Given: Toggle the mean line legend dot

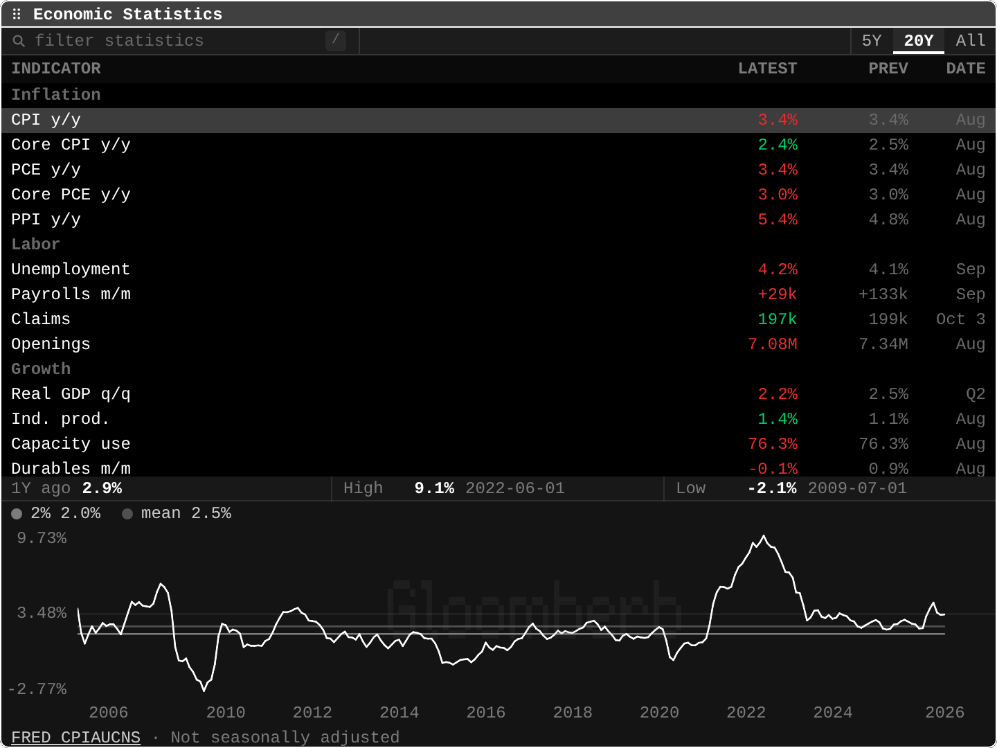Looking at the screenshot, I should (127, 514).
